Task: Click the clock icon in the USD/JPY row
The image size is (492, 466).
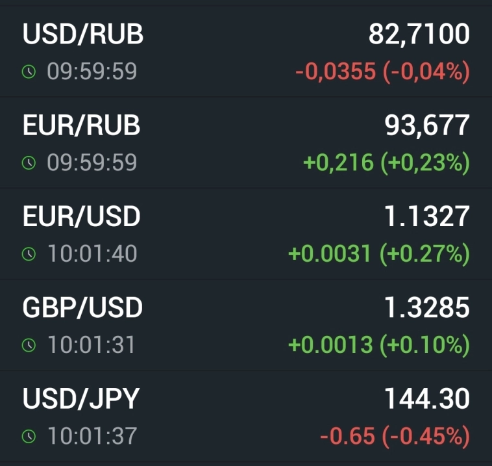Action: click(29, 436)
